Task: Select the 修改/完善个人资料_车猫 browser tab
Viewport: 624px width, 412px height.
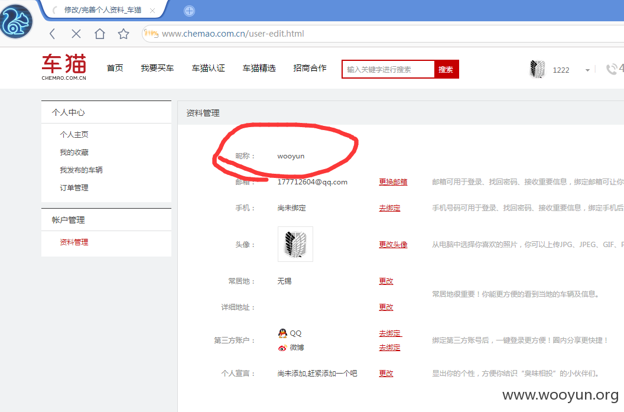Action: click(x=103, y=10)
